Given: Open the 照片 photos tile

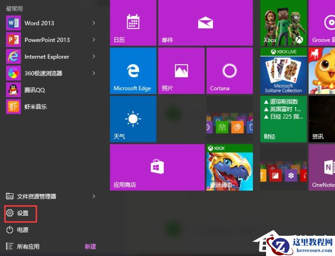Looking at the screenshot, I should pos(181,71).
